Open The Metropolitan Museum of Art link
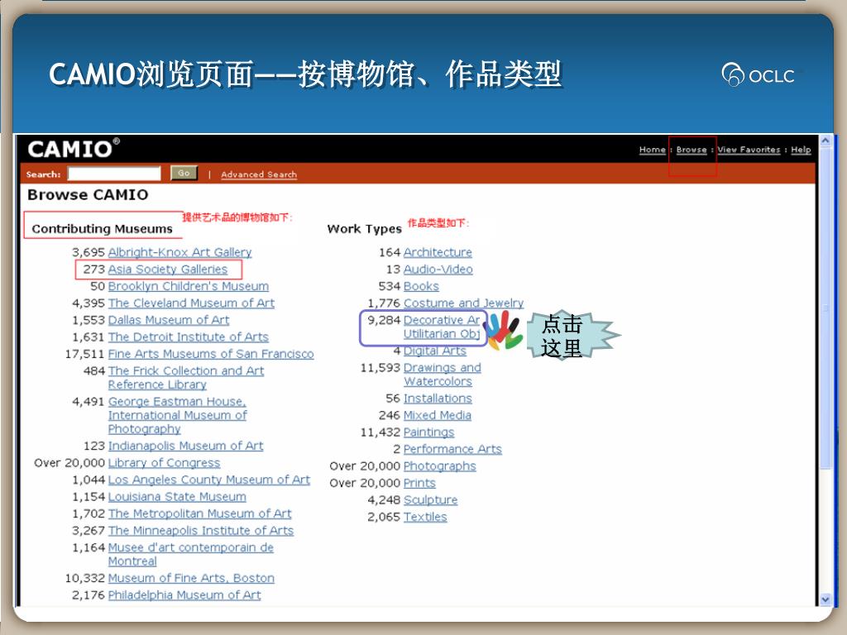This screenshot has height=635, width=847. (200, 513)
